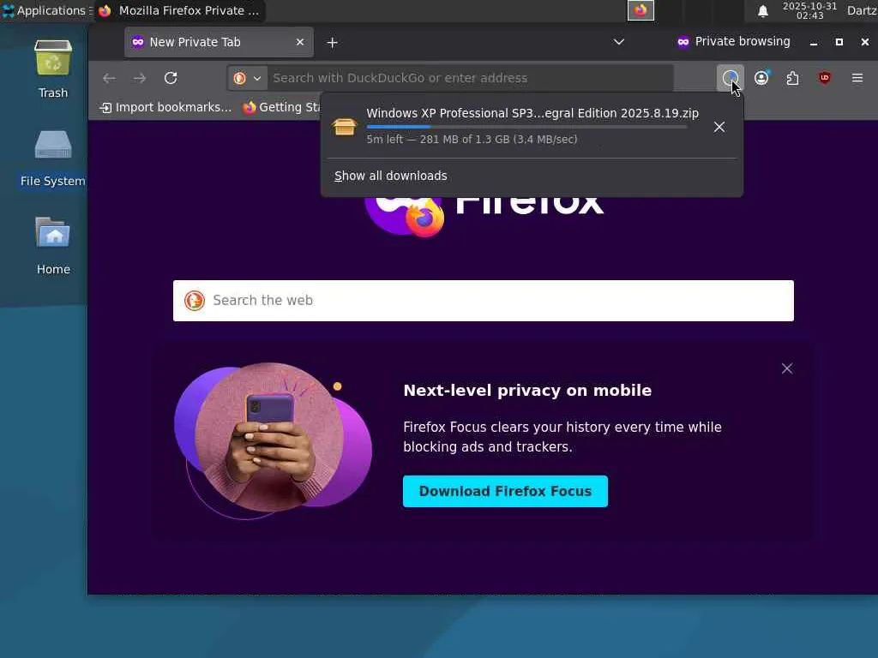Select the New Private Tab

point(219,42)
